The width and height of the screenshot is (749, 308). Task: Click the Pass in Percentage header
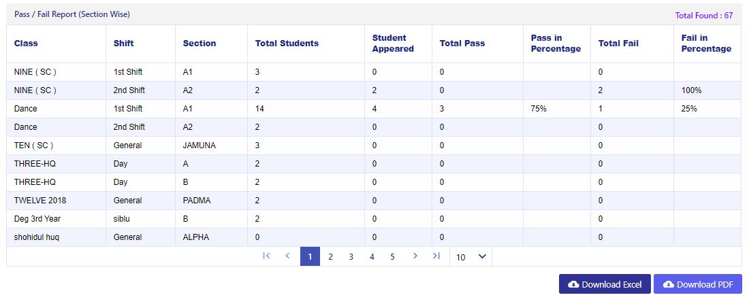pyautogui.click(x=556, y=44)
